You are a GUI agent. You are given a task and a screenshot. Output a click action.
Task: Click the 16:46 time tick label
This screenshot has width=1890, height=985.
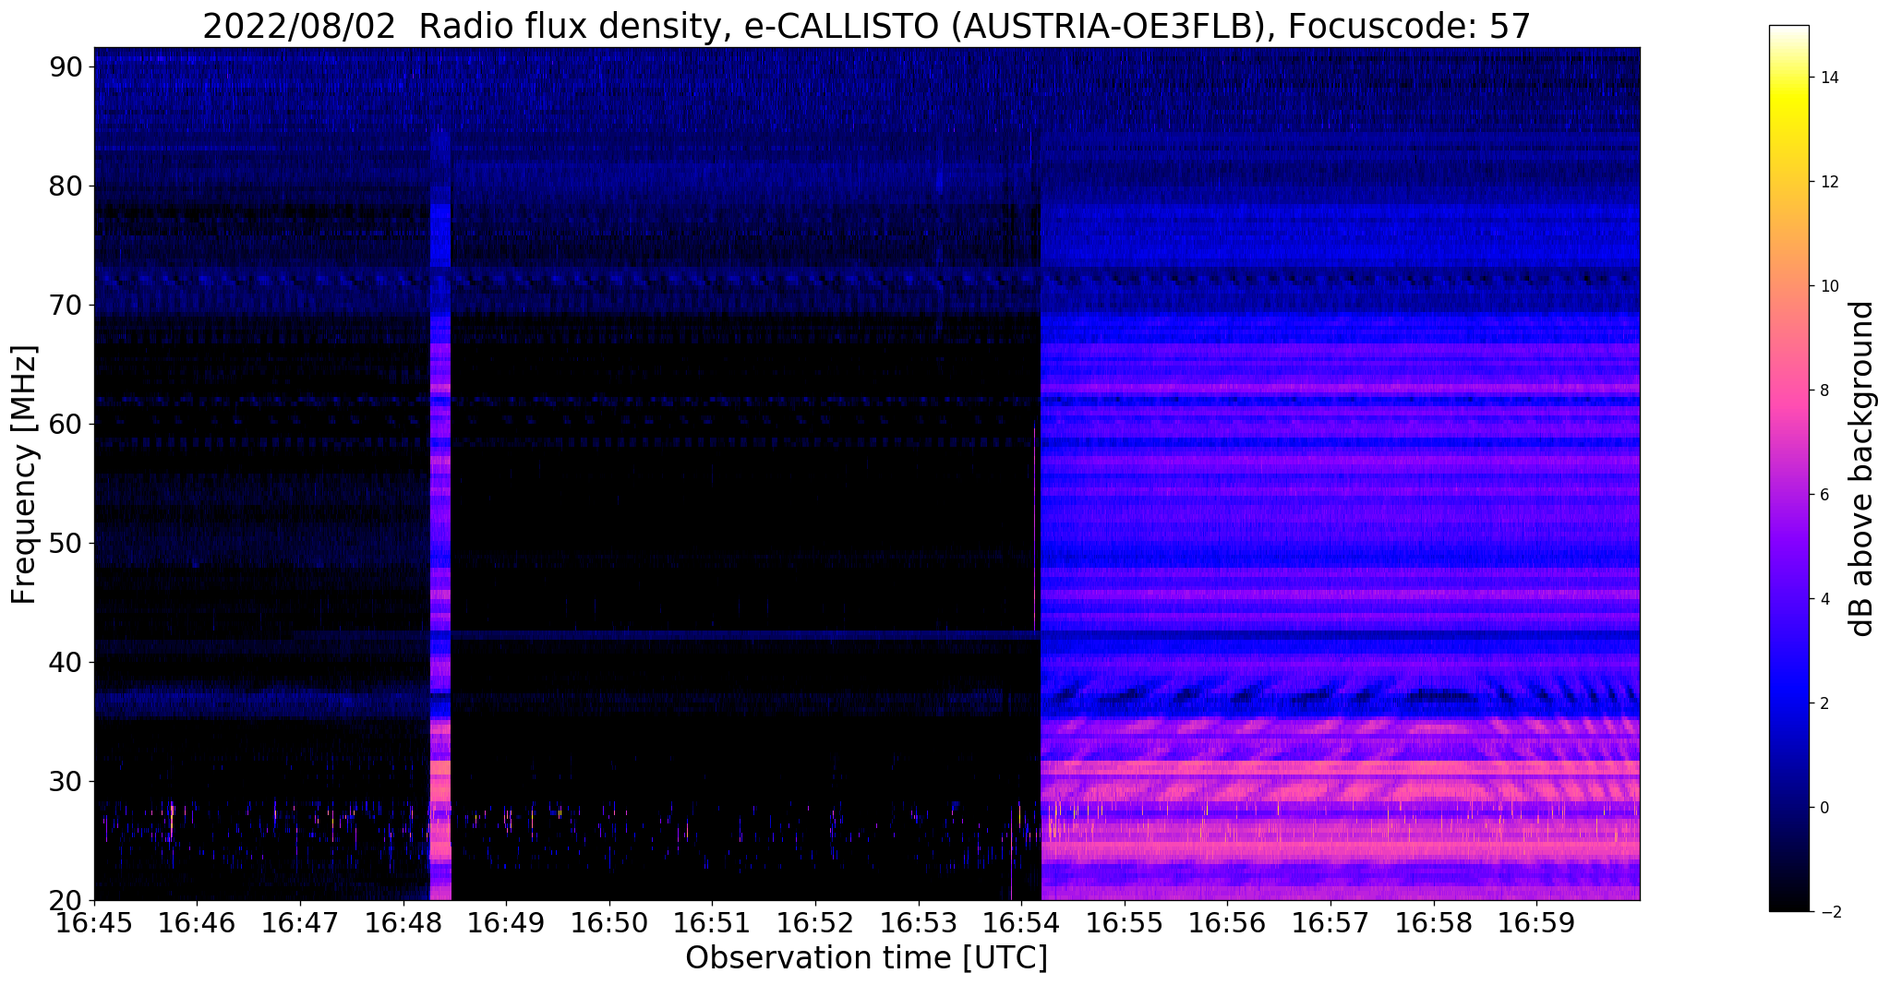tap(196, 922)
